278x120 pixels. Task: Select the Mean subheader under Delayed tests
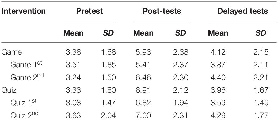click(x=218, y=33)
